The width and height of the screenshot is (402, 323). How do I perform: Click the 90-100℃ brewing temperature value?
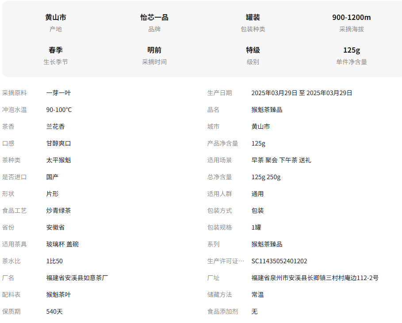[x=59, y=110]
